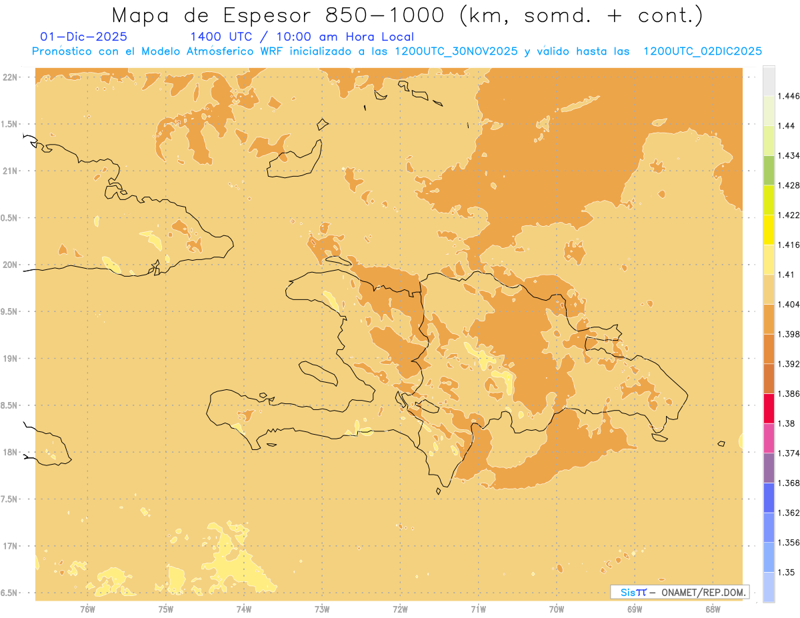Pick the bright yellow swatch between 1.416 and 1.422
Viewport: 800px width, 618px height.
(x=769, y=230)
